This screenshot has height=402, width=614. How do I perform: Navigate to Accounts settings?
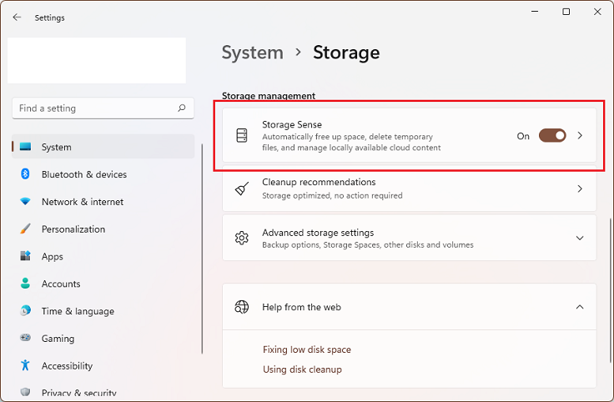click(x=103, y=284)
